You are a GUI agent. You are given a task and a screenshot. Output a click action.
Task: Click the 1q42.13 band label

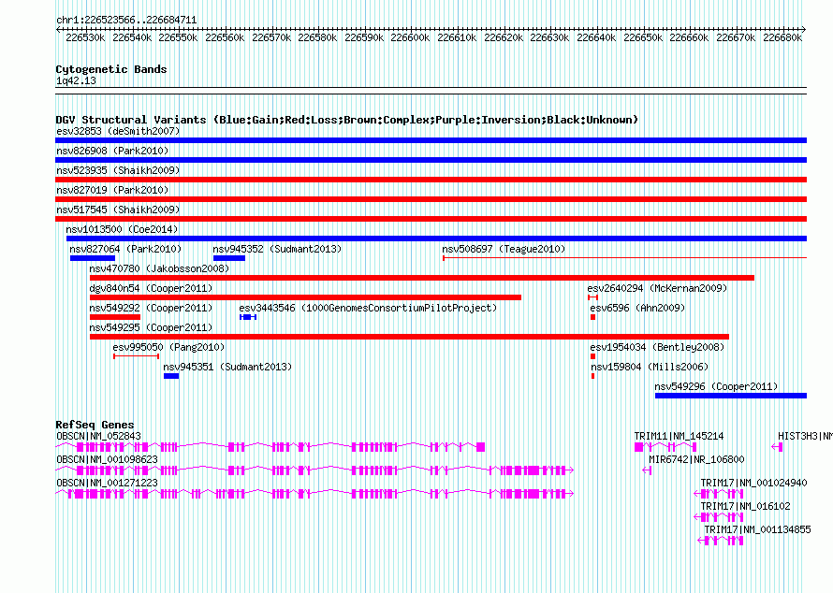[x=76, y=80]
